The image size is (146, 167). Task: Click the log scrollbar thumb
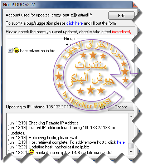pos(131,146)
